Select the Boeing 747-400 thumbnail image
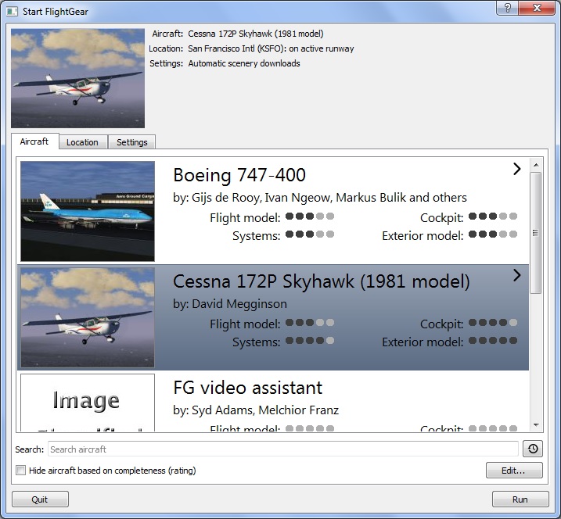Screen dimensions: 561x519 88,211
